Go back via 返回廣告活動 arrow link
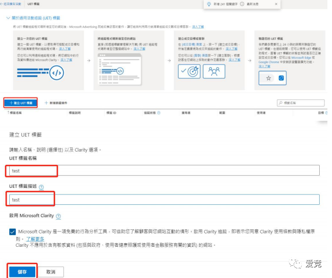Screen dimensions: 332x278 pyautogui.click(x=11, y=4)
